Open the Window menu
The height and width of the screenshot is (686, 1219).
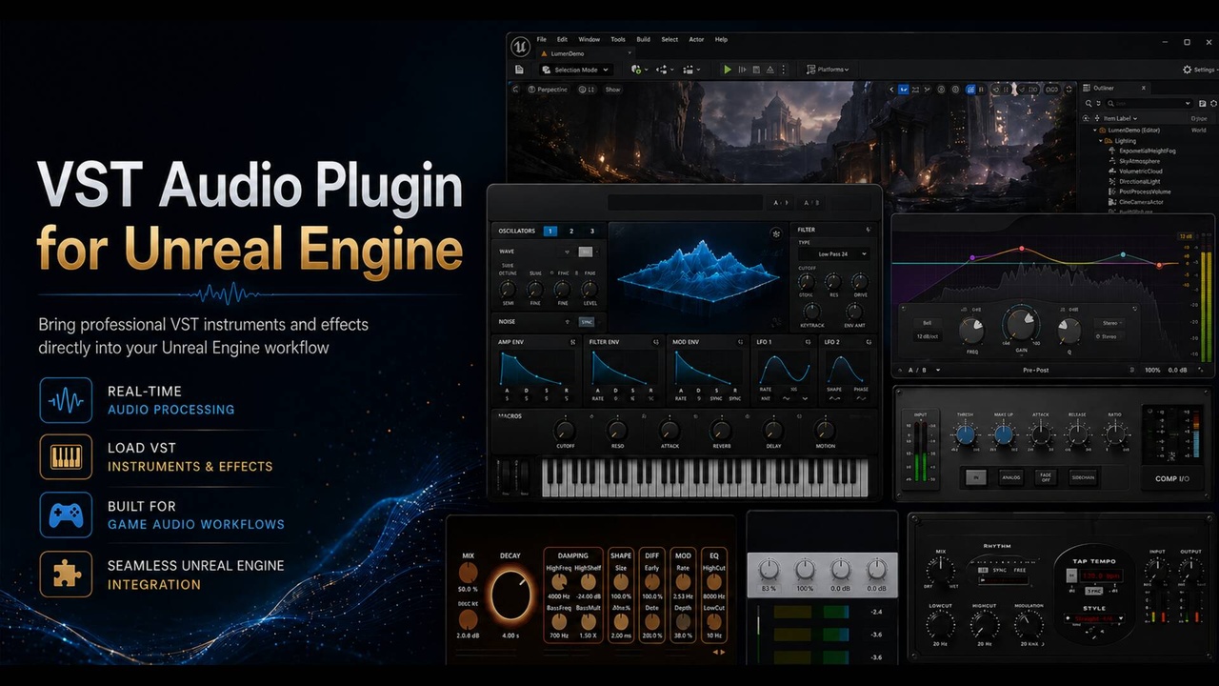[590, 39]
